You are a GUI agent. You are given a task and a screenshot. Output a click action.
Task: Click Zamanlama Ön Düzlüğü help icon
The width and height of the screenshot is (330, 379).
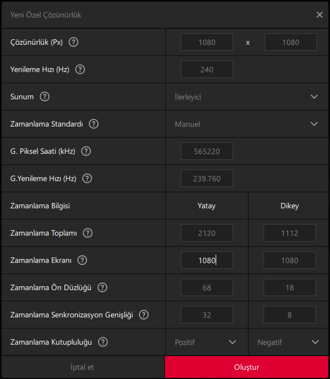pos(102,287)
